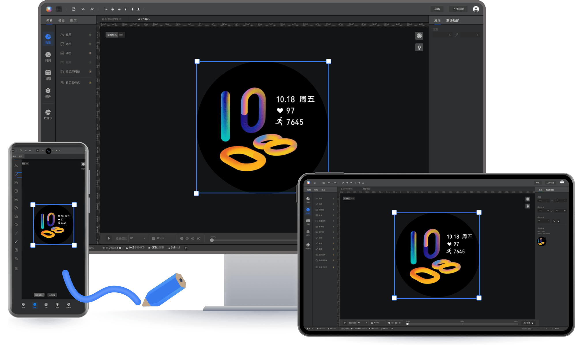Click the 导出 (Export) button

click(437, 9)
